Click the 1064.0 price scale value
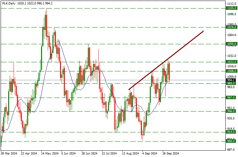Viewport: 238px width, 157px height. coord(232,35)
